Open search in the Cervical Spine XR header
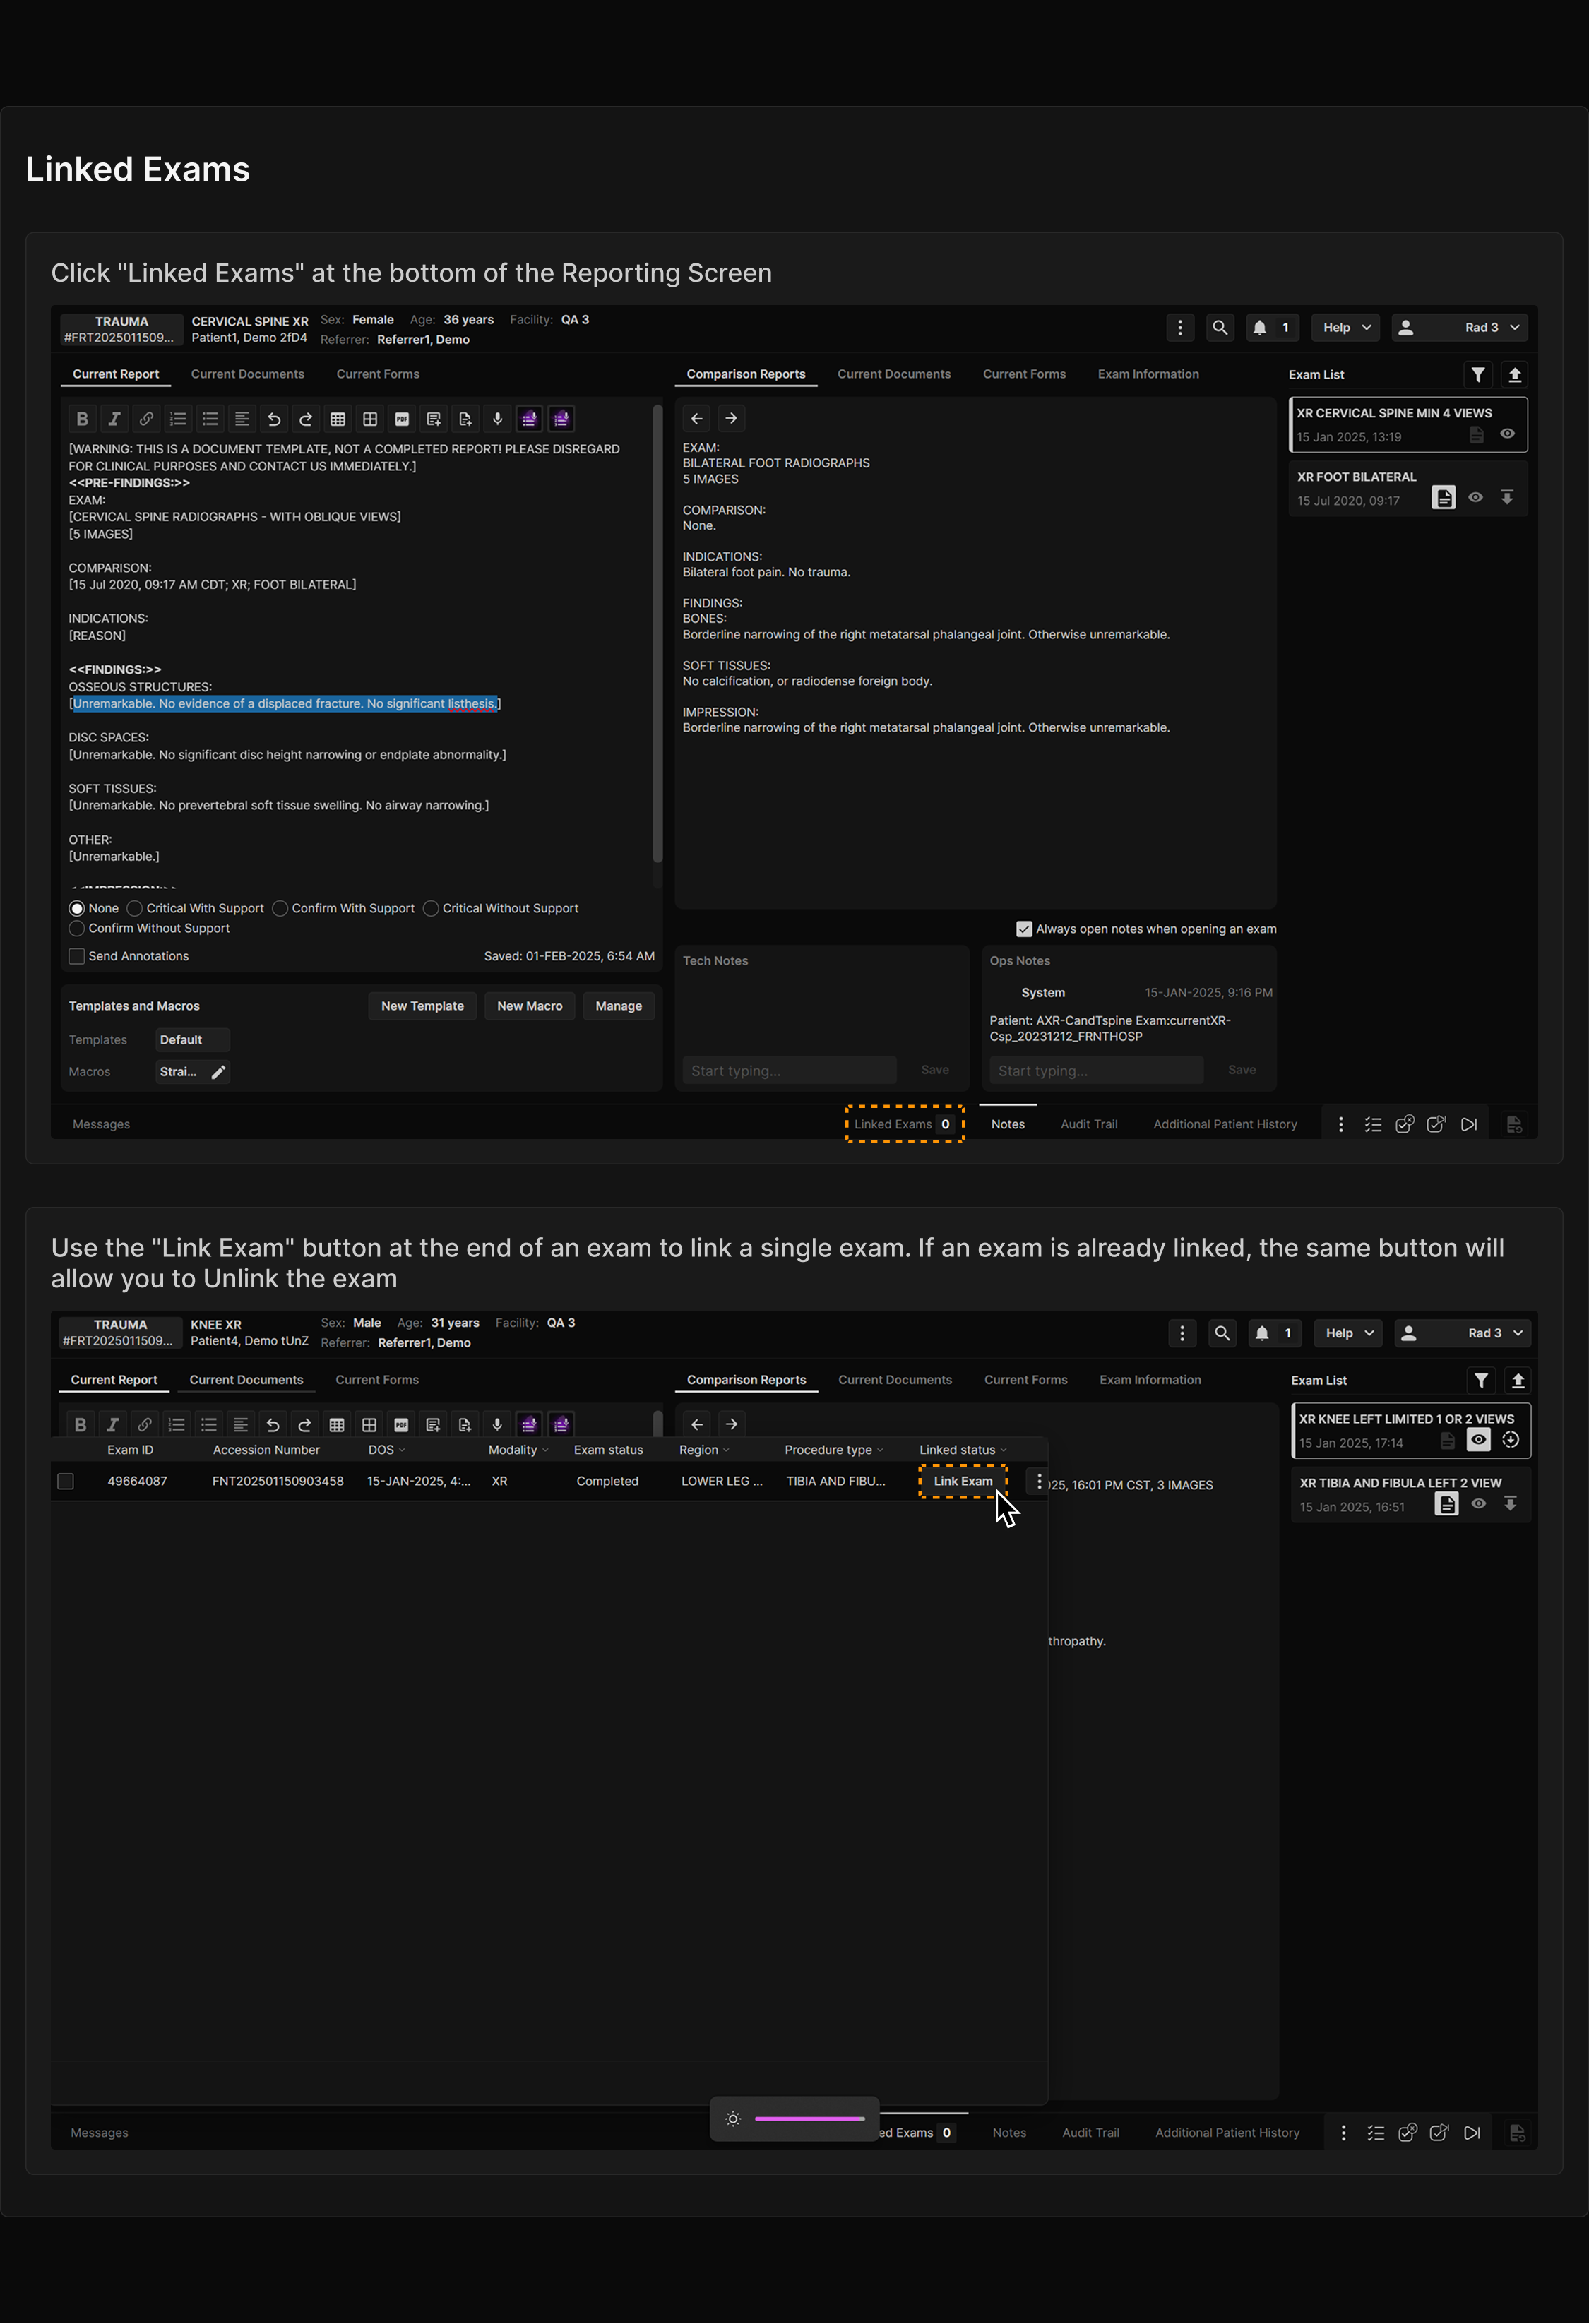Image resolution: width=1589 pixels, height=2324 pixels. click(1220, 328)
